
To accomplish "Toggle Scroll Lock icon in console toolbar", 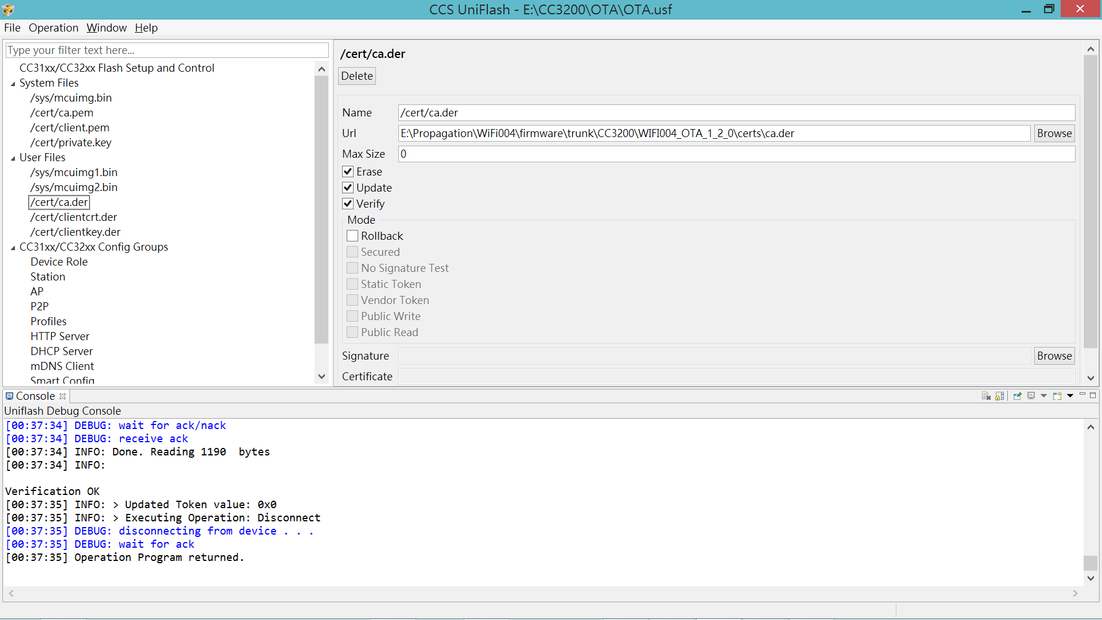I will click(1000, 396).
